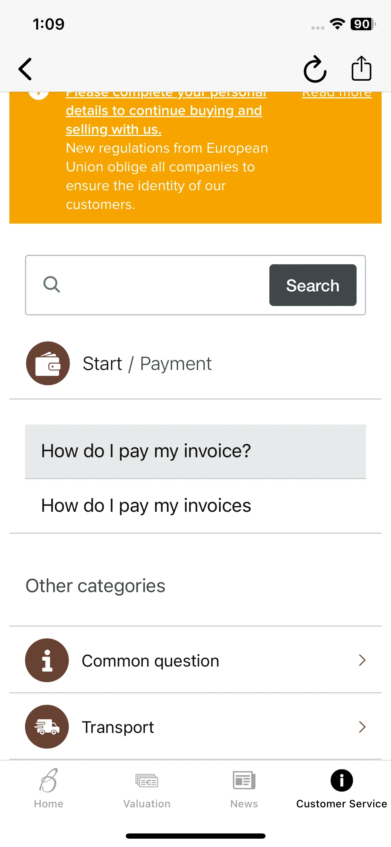Select the Customer Service tab
This screenshot has width=391, height=847.
342,789
